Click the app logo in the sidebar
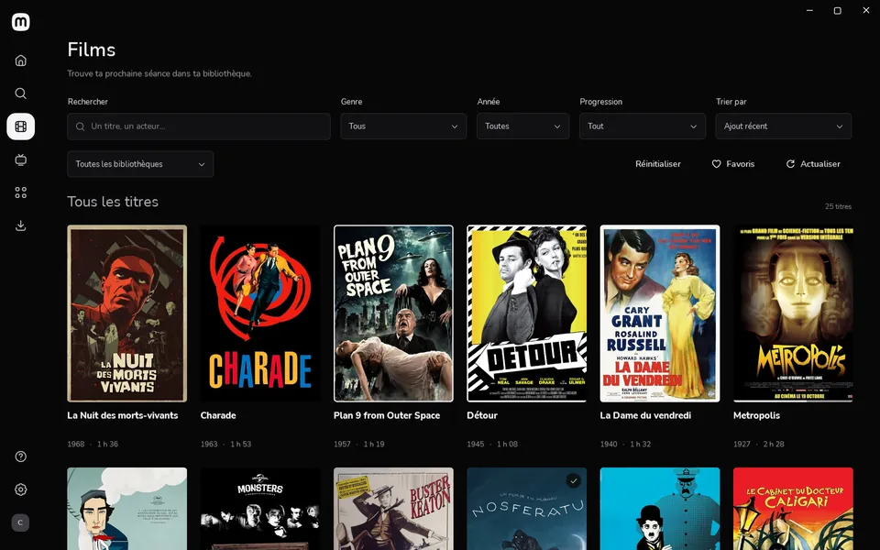 (21, 22)
